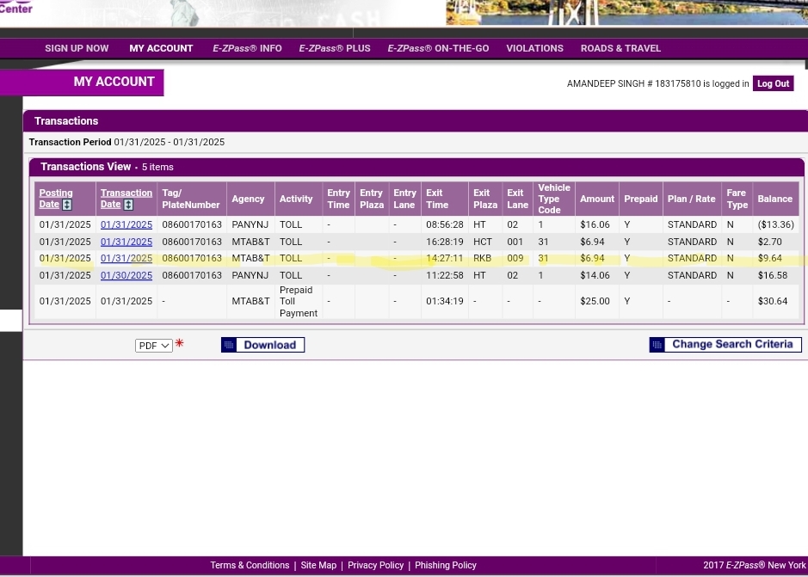Click exit lane 001 cell
The image size is (808, 577).
tap(517, 242)
